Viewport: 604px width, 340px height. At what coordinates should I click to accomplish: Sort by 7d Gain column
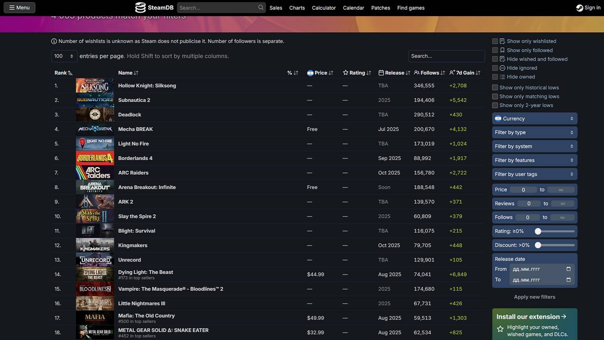tap(465, 73)
